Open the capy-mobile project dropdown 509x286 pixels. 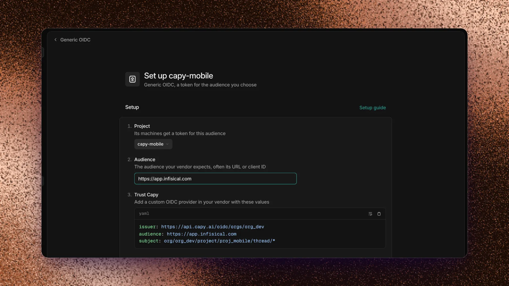[x=153, y=144]
